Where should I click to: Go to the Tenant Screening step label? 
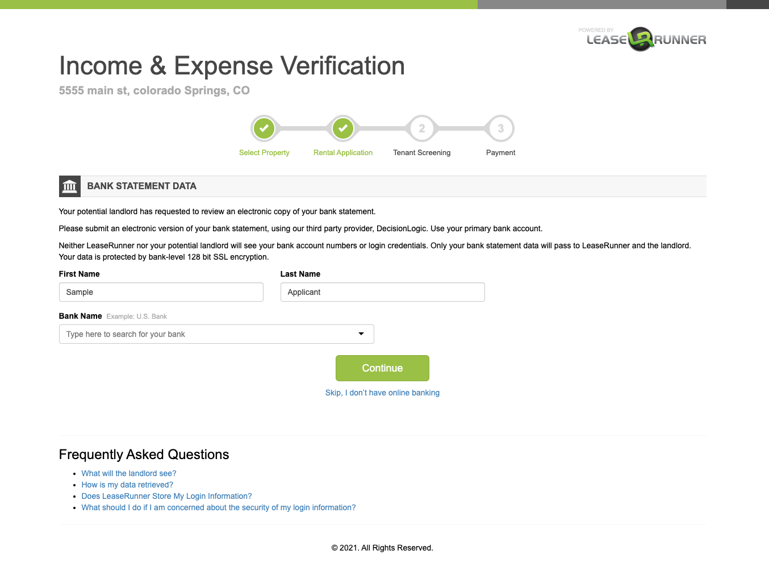pos(422,153)
